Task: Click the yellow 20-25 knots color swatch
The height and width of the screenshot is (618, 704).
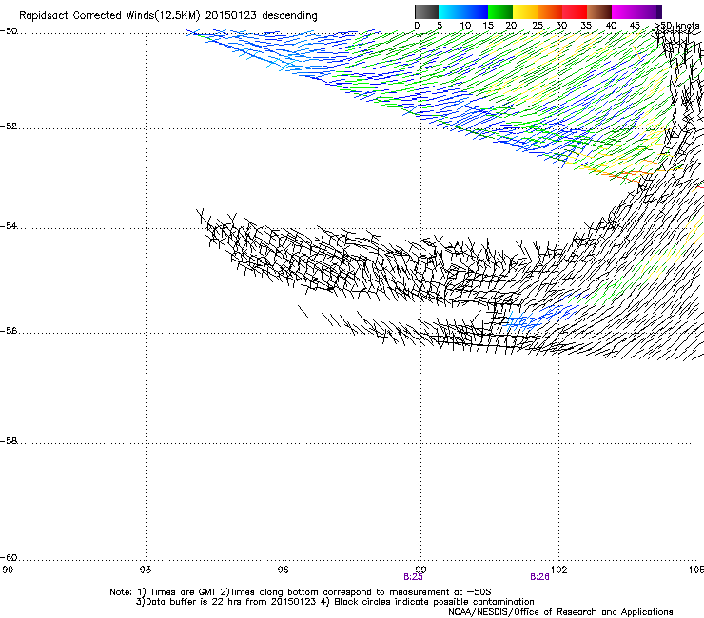Action: (525, 11)
